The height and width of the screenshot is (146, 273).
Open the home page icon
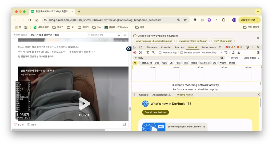(x=37, y=20)
